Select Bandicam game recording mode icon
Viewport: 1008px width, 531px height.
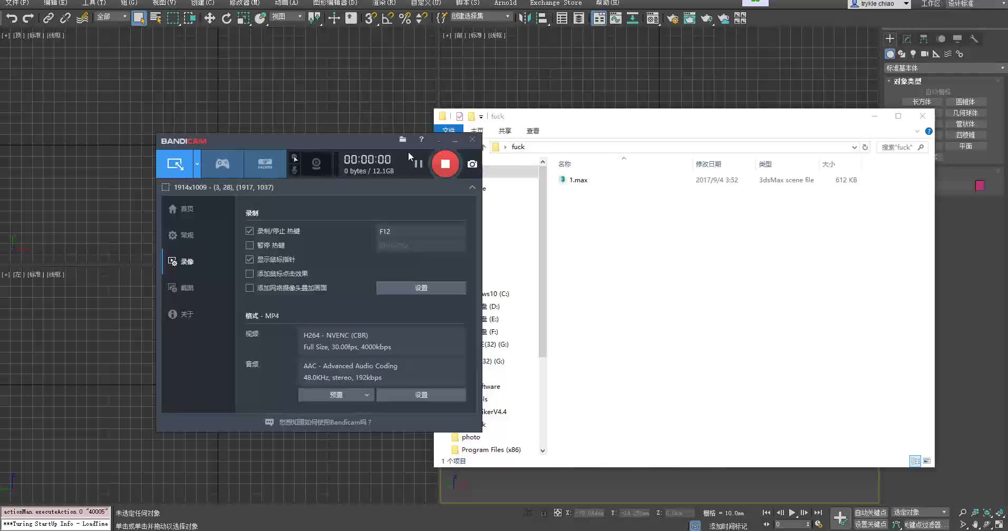coord(222,164)
